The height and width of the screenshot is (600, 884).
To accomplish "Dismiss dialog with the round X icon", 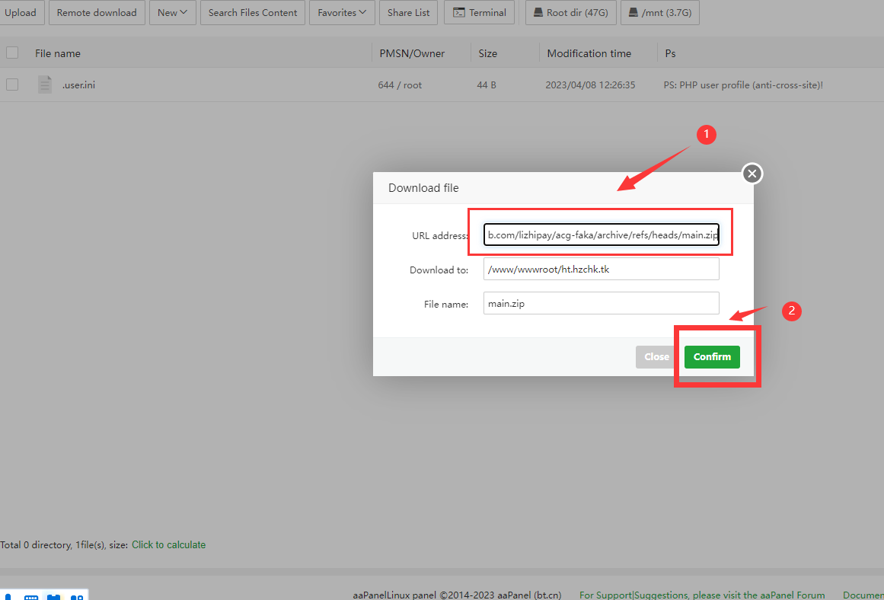I will click(752, 174).
